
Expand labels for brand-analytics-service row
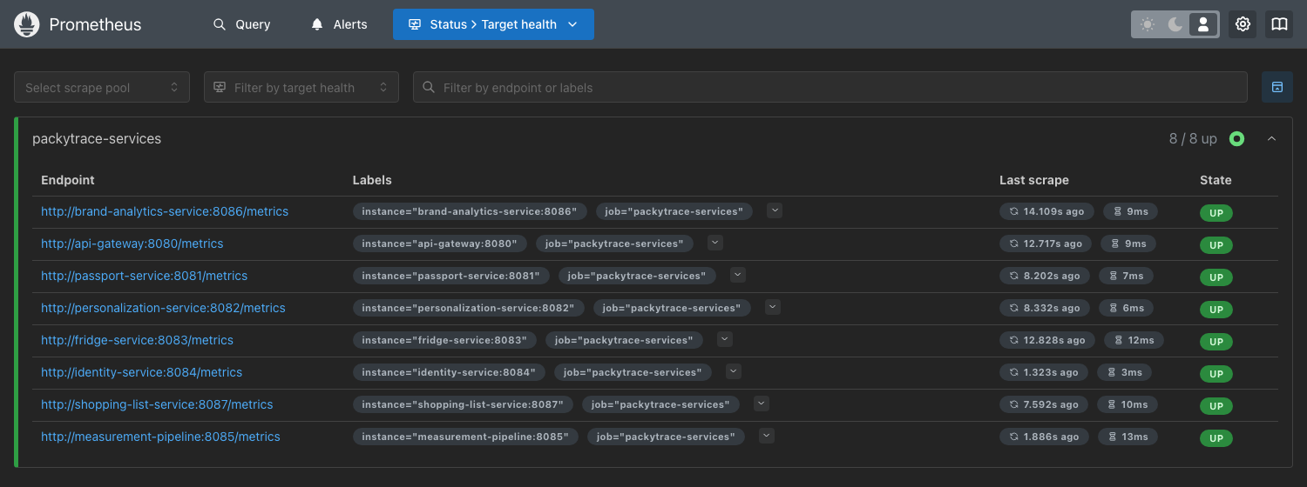[x=775, y=210]
